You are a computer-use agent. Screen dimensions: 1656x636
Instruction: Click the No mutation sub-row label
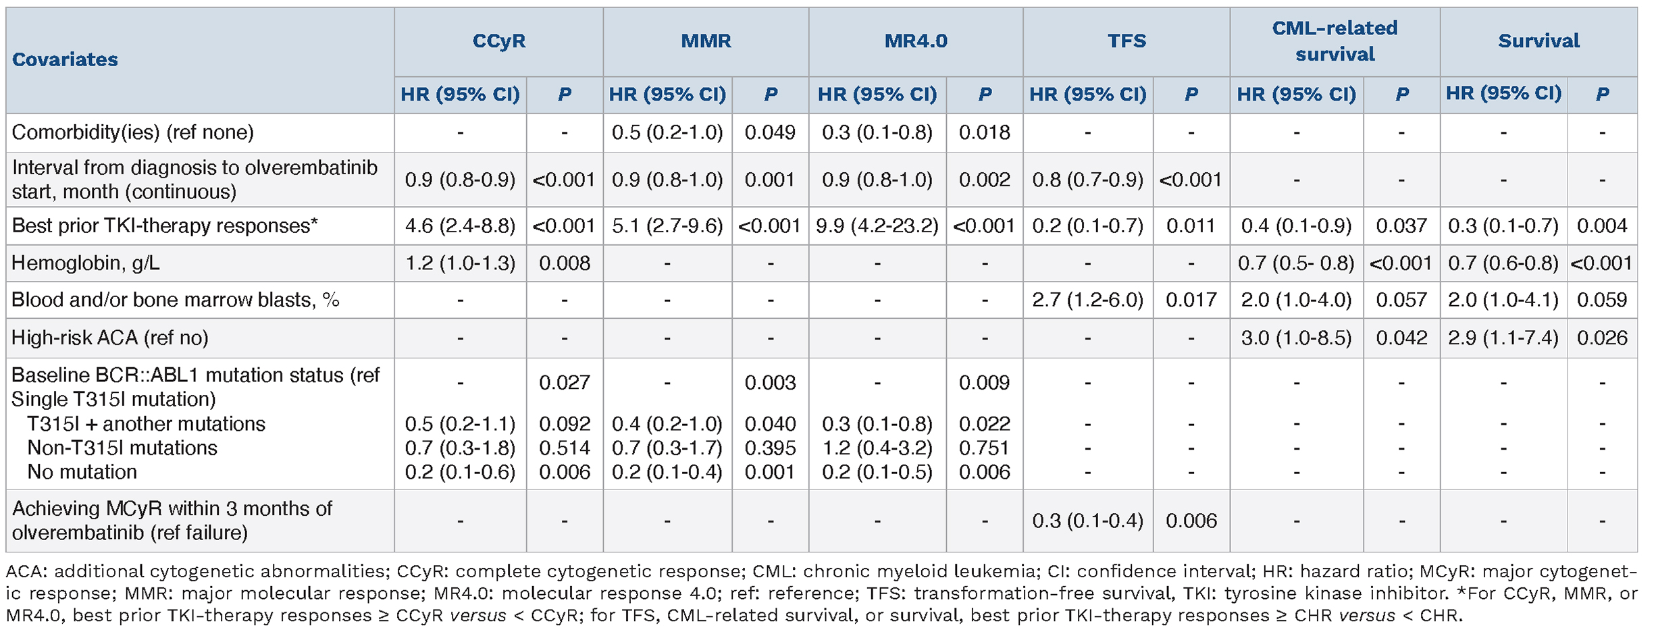pos(82,472)
